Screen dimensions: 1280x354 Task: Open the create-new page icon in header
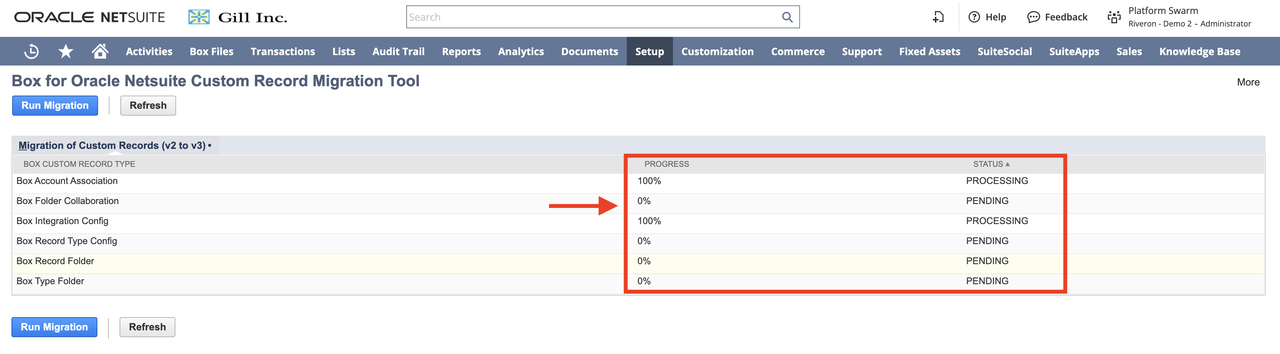tap(938, 17)
